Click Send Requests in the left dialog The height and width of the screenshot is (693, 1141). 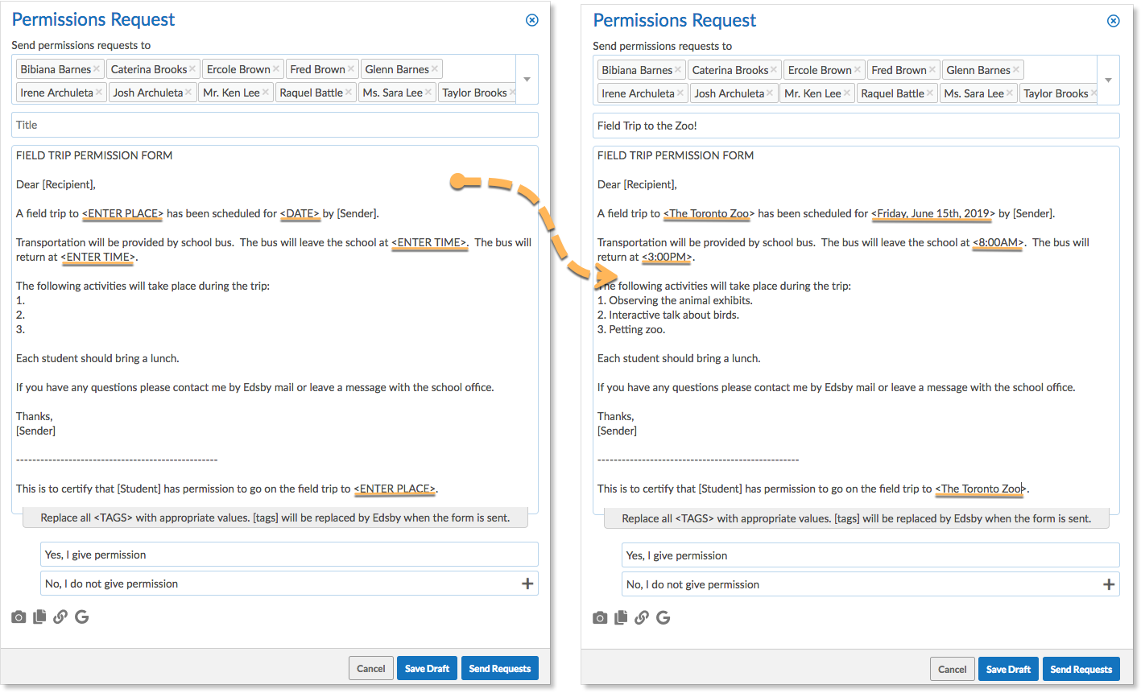click(x=500, y=669)
